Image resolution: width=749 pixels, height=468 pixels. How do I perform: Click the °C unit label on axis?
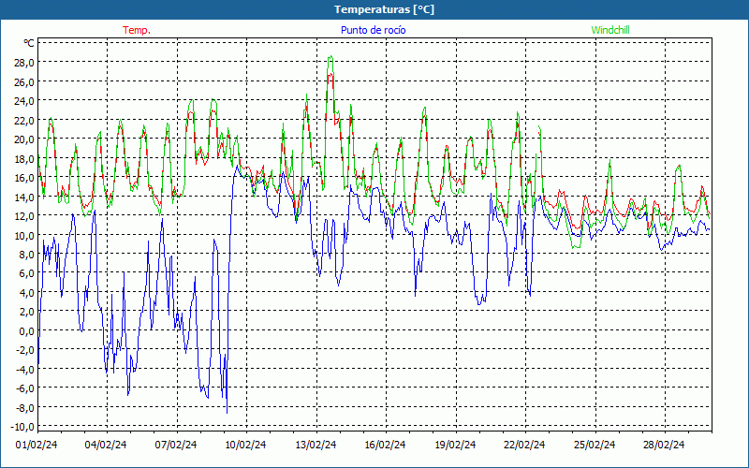pos(29,43)
